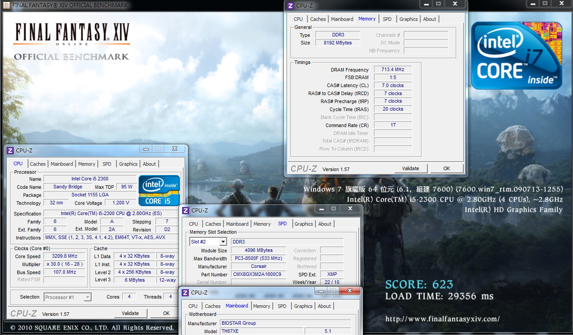Click the www.finalfantasyxiv.com URL text

click(x=442, y=319)
